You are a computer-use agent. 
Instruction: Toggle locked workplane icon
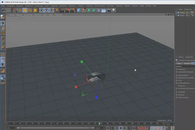3,77
